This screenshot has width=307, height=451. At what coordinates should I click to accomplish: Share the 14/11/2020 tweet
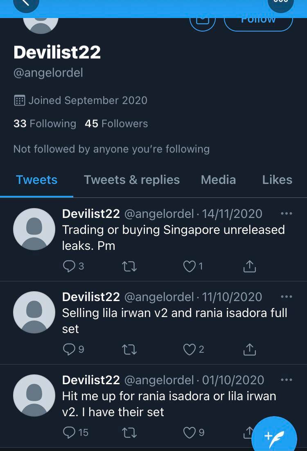pyautogui.click(x=249, y=266)
